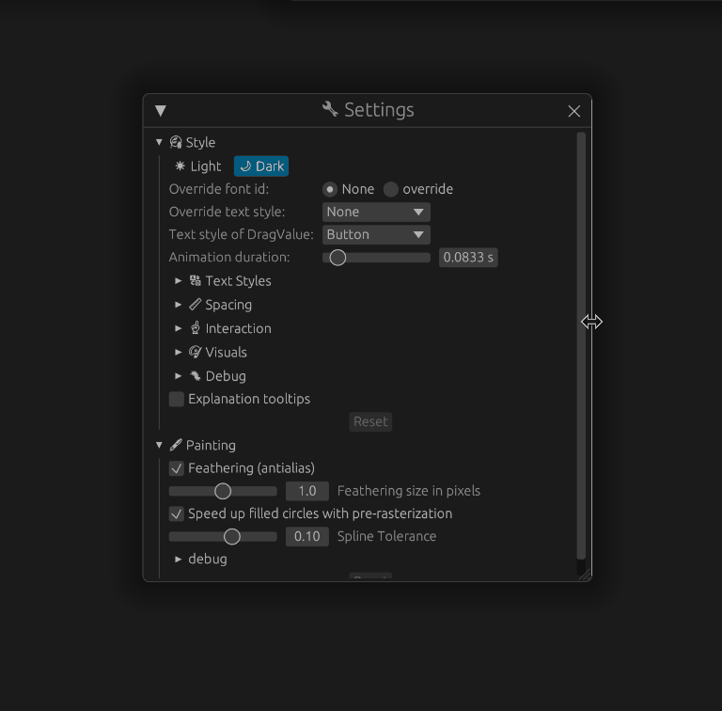This screenshot has height=711, width=722.
Task: Expand the lowercase debug section under Painting
Action: coord(179,559)
